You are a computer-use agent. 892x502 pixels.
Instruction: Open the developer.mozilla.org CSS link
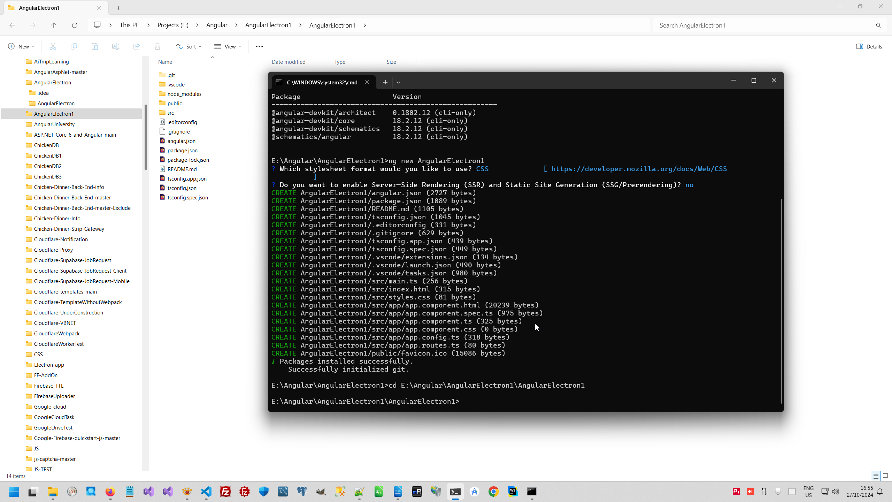tap(639, 169)
